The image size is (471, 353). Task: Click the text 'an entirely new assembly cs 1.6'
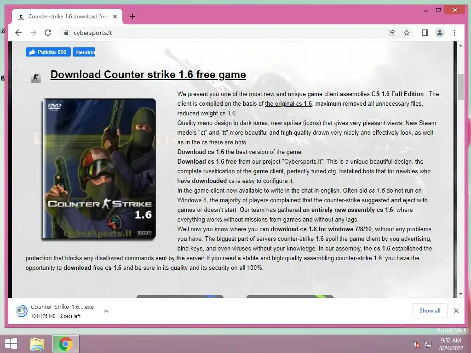pos(348,210)
